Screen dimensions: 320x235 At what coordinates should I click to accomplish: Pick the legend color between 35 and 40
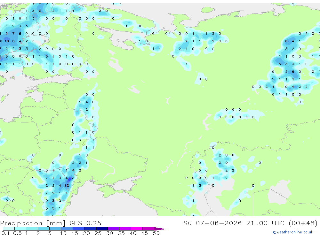125,229
